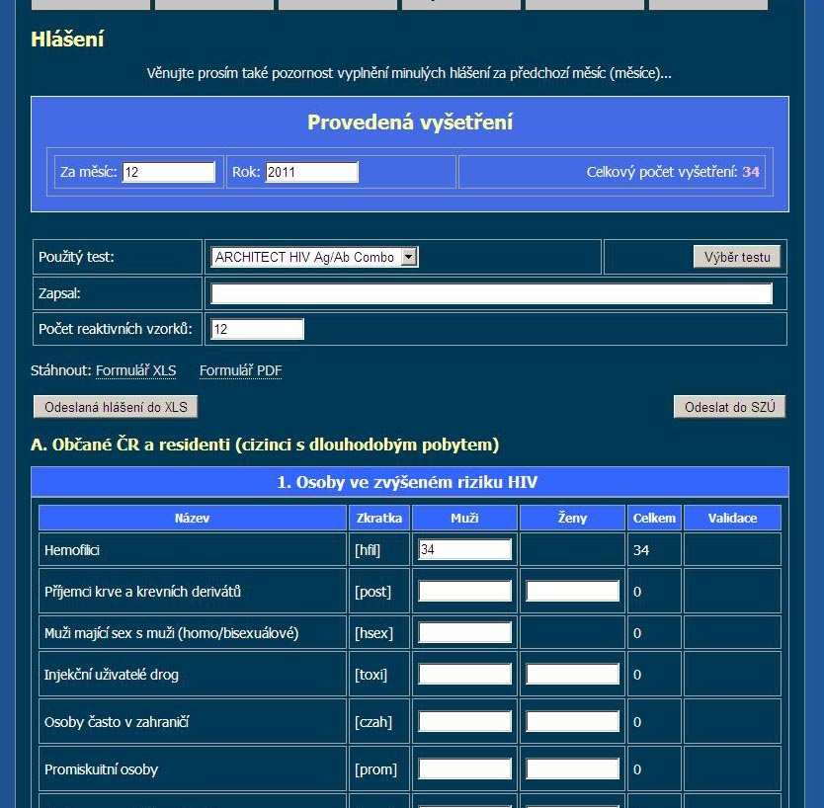Focus the Za měsíc input field
The image size is (824, 808).
coord(169,172)
